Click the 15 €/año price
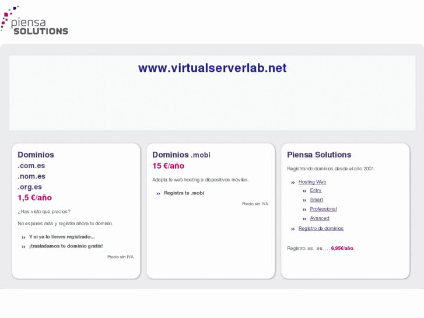 point(168,166)
